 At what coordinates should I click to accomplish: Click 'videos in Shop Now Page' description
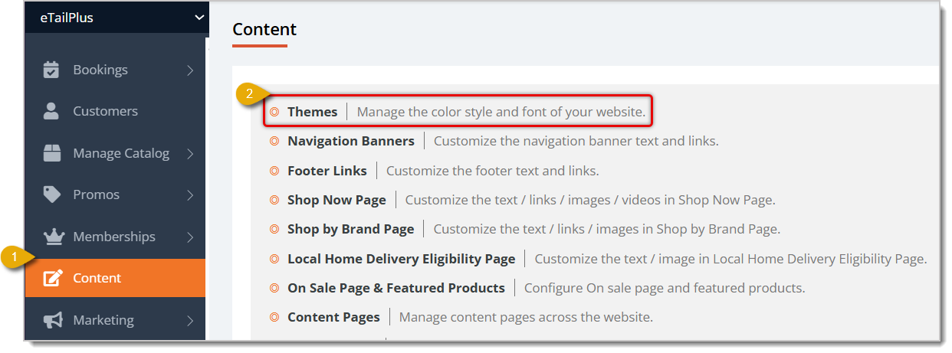click(x=590, y=200)
